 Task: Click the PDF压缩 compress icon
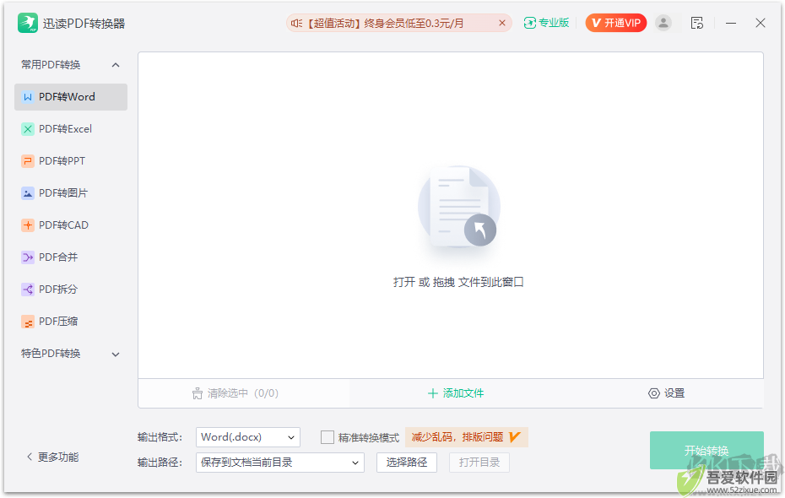pyautogui.click(x=28, y=322)
